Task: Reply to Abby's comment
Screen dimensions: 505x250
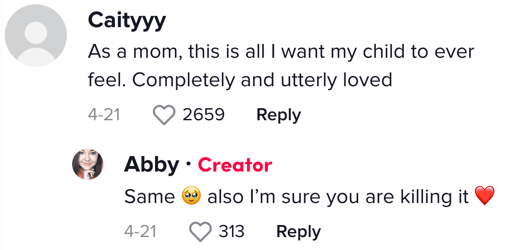Action: click(299, 231)
